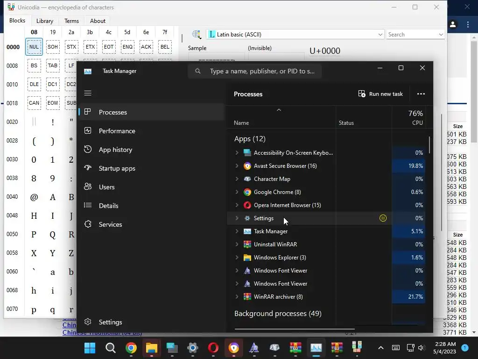Expand Opera Internet Browser process group
Screen dimensions: 478x359
click(x=237, y=205)
